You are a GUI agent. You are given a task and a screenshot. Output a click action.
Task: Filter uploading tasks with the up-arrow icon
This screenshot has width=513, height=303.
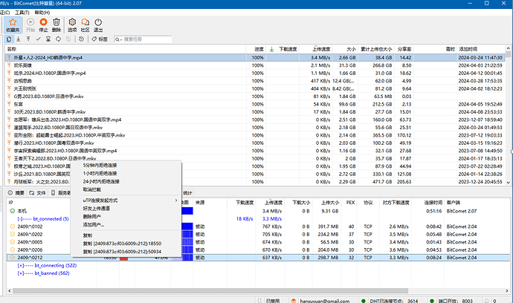pos(28,39)
